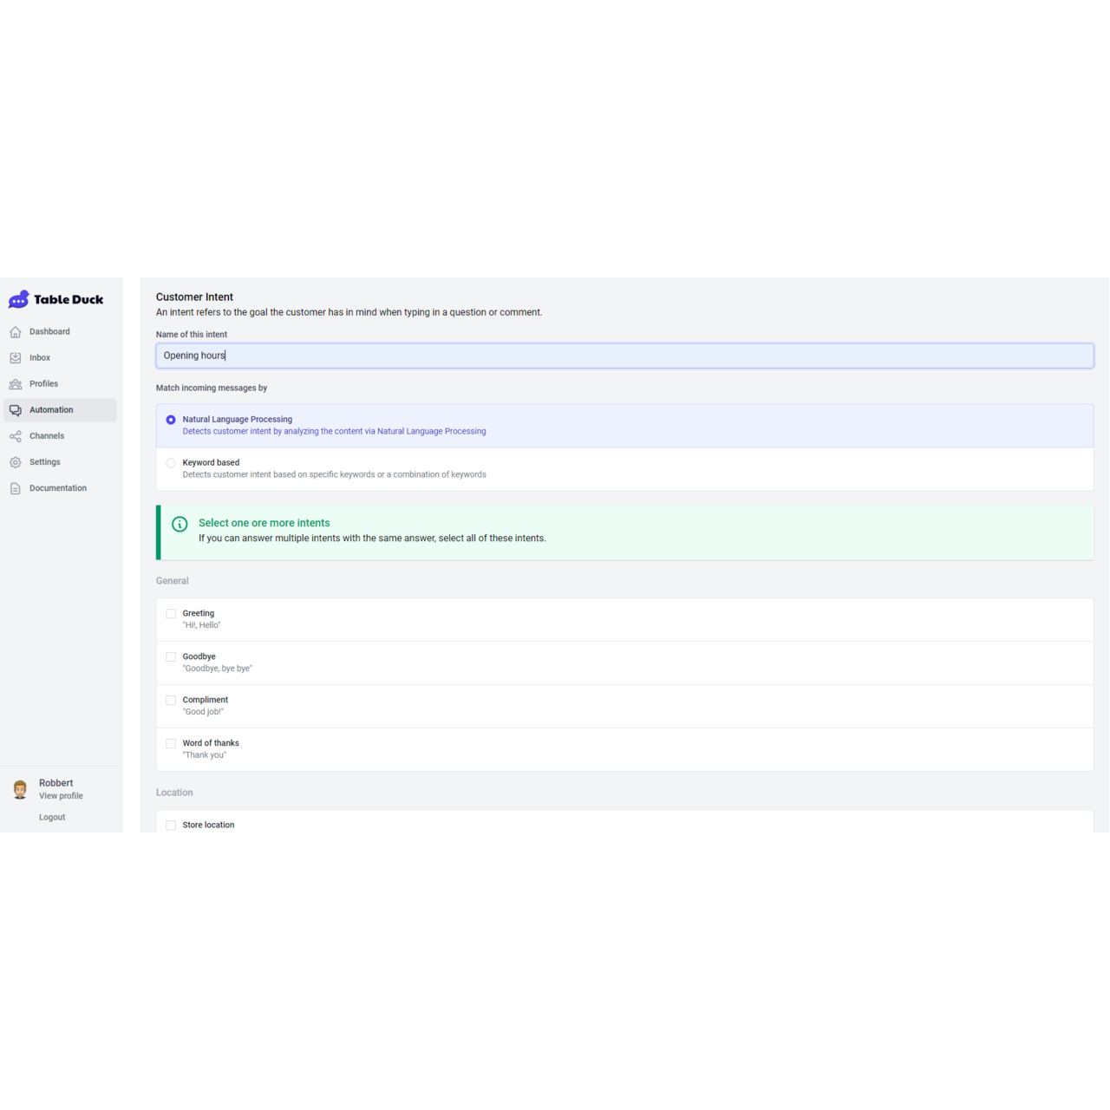This screenshot has width=1110, height=1110.
Task: Open Dashboard via its home icon
Action: click(16, 332)
